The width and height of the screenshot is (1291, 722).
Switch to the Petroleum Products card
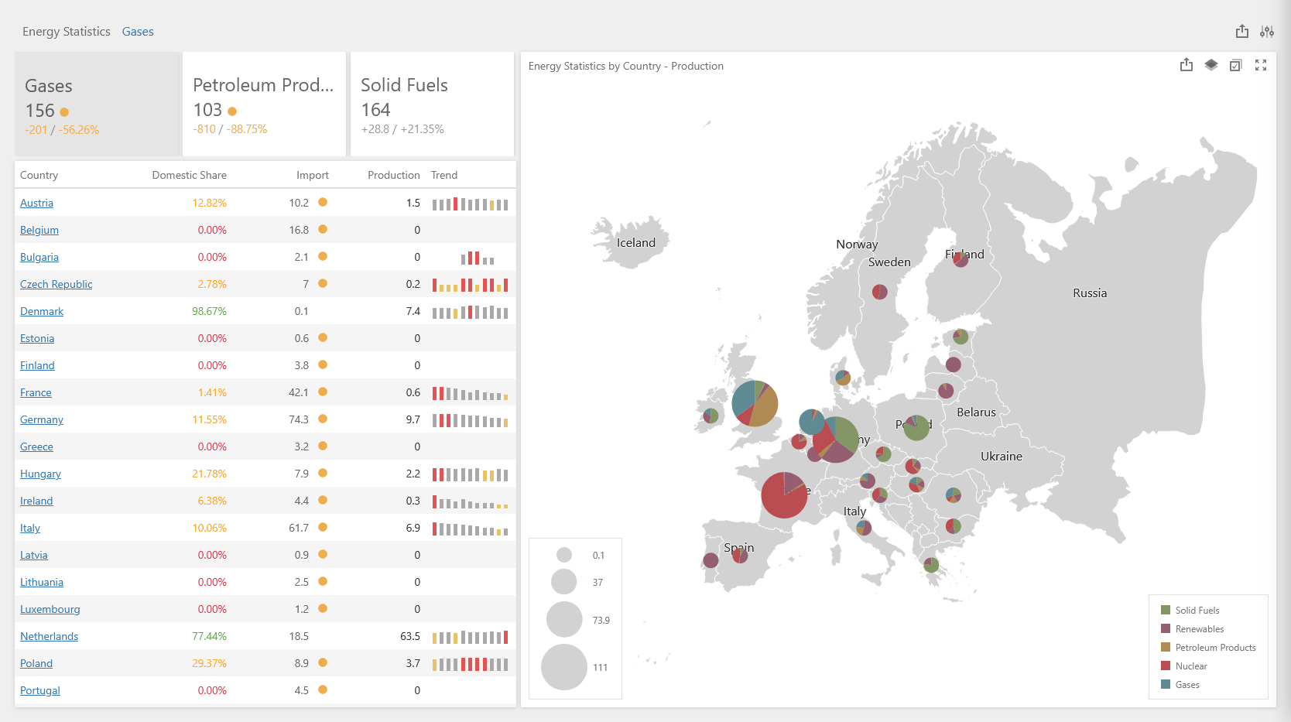tap(264, 104)
